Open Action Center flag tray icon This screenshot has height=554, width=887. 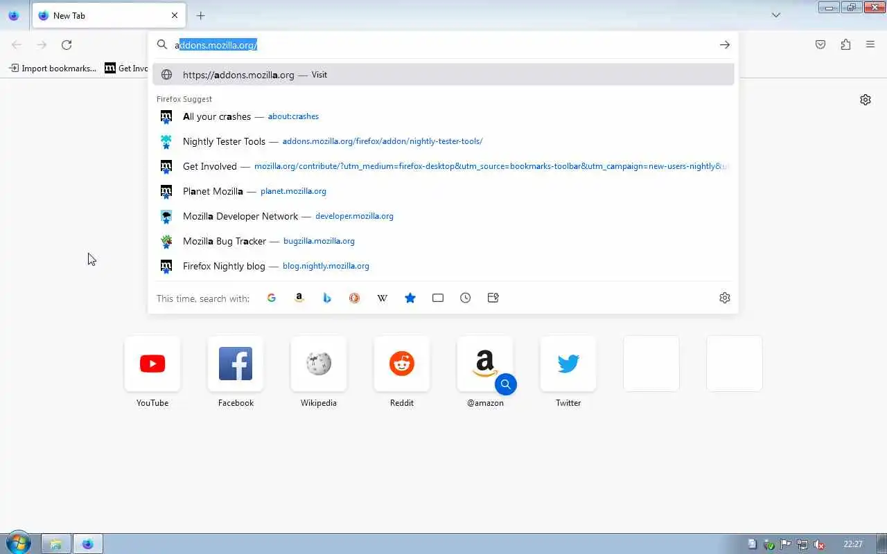point(786,544)
